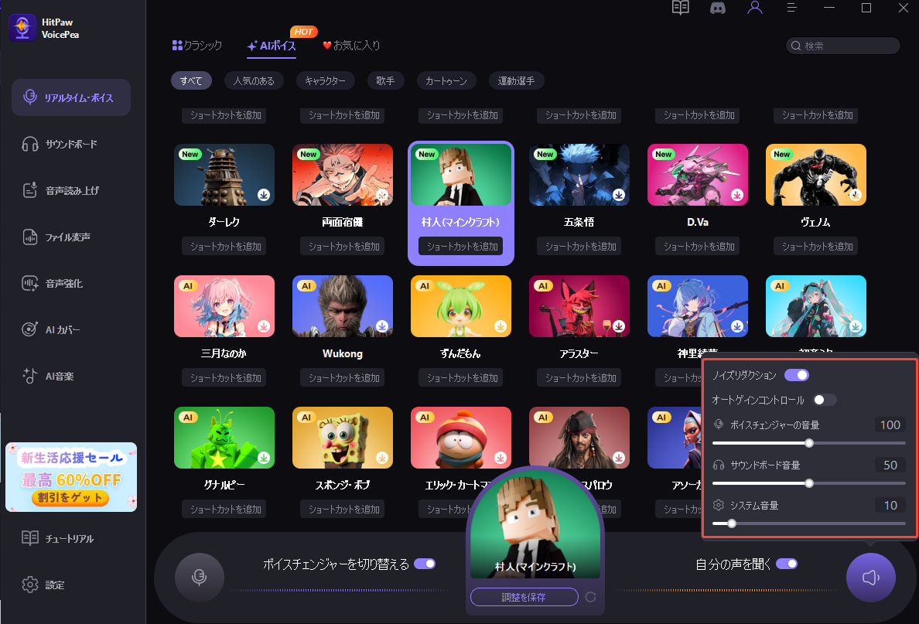Screen dimensions: 919x624
Task: Open the user account profile icon
Action: (755, 8)
